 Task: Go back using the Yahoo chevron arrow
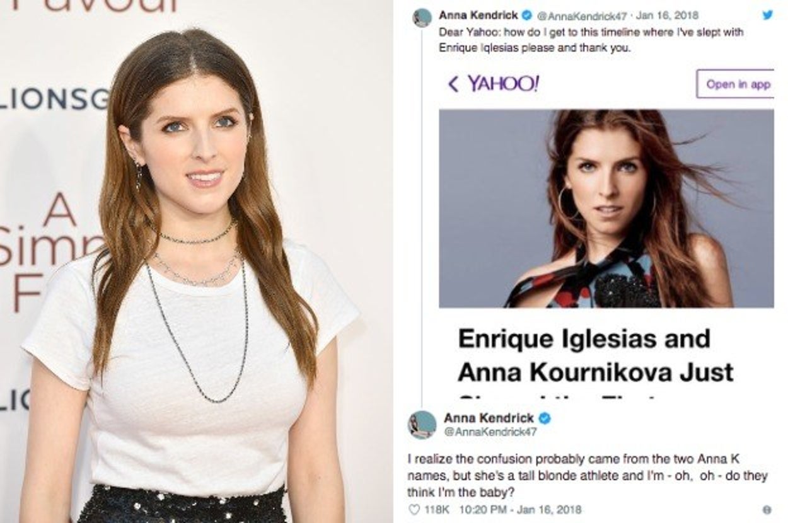click(453, 84)
